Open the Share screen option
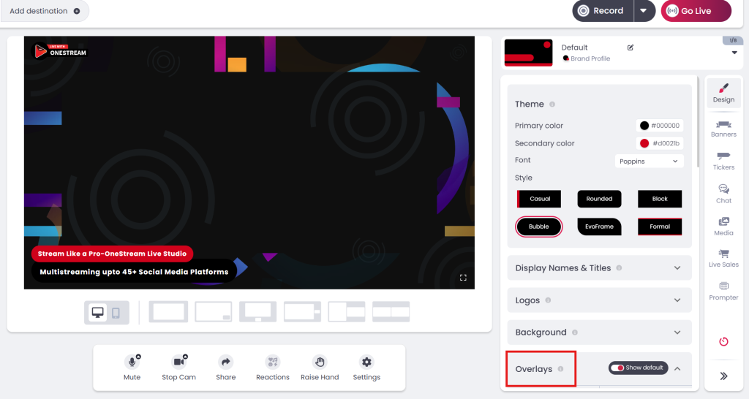Image resolution: width=749 pixels, height=399 pixels. click(x=226, y=362)
